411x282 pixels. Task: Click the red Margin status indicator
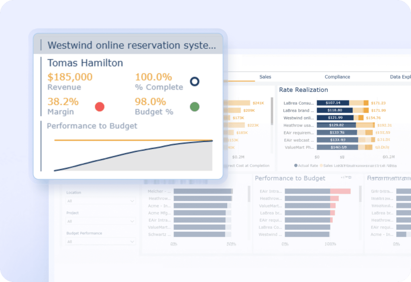100,107
